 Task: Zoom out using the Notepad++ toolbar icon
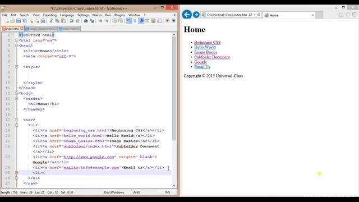[107, 21]
